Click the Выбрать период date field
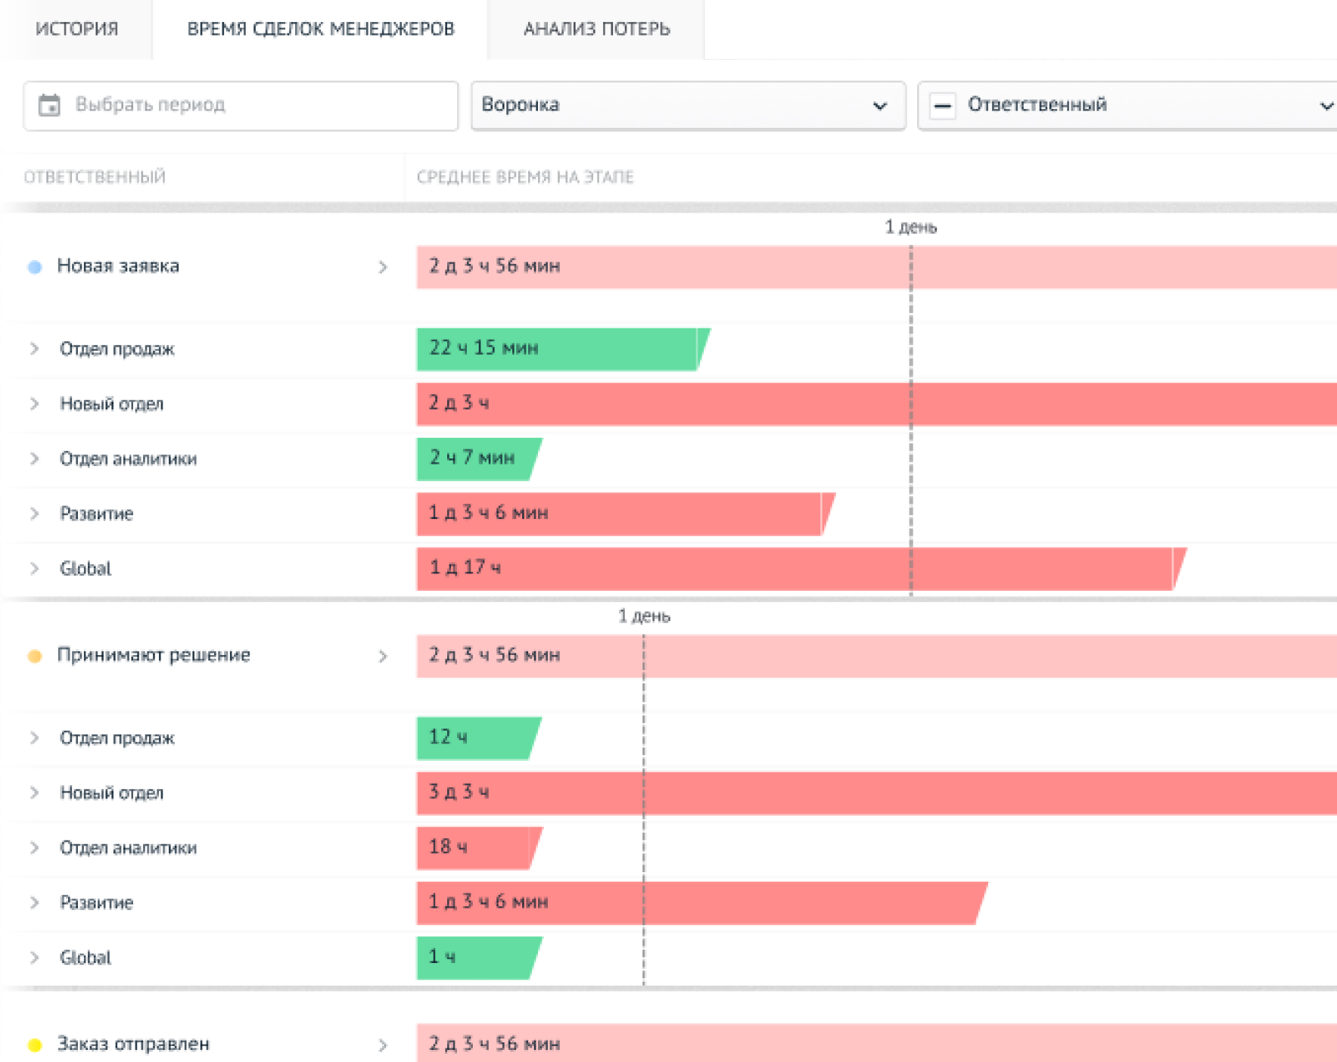The width and height of the screenshot is (1337, 1062). [241, 105]
